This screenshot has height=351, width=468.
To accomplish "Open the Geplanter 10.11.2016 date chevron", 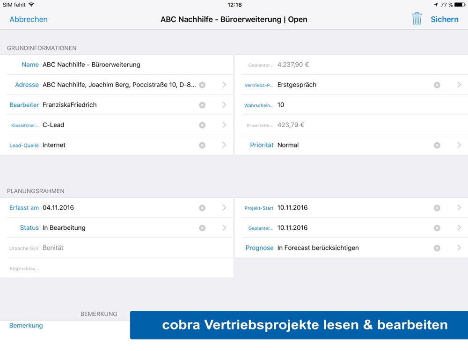I will click(x=459, y=228).
